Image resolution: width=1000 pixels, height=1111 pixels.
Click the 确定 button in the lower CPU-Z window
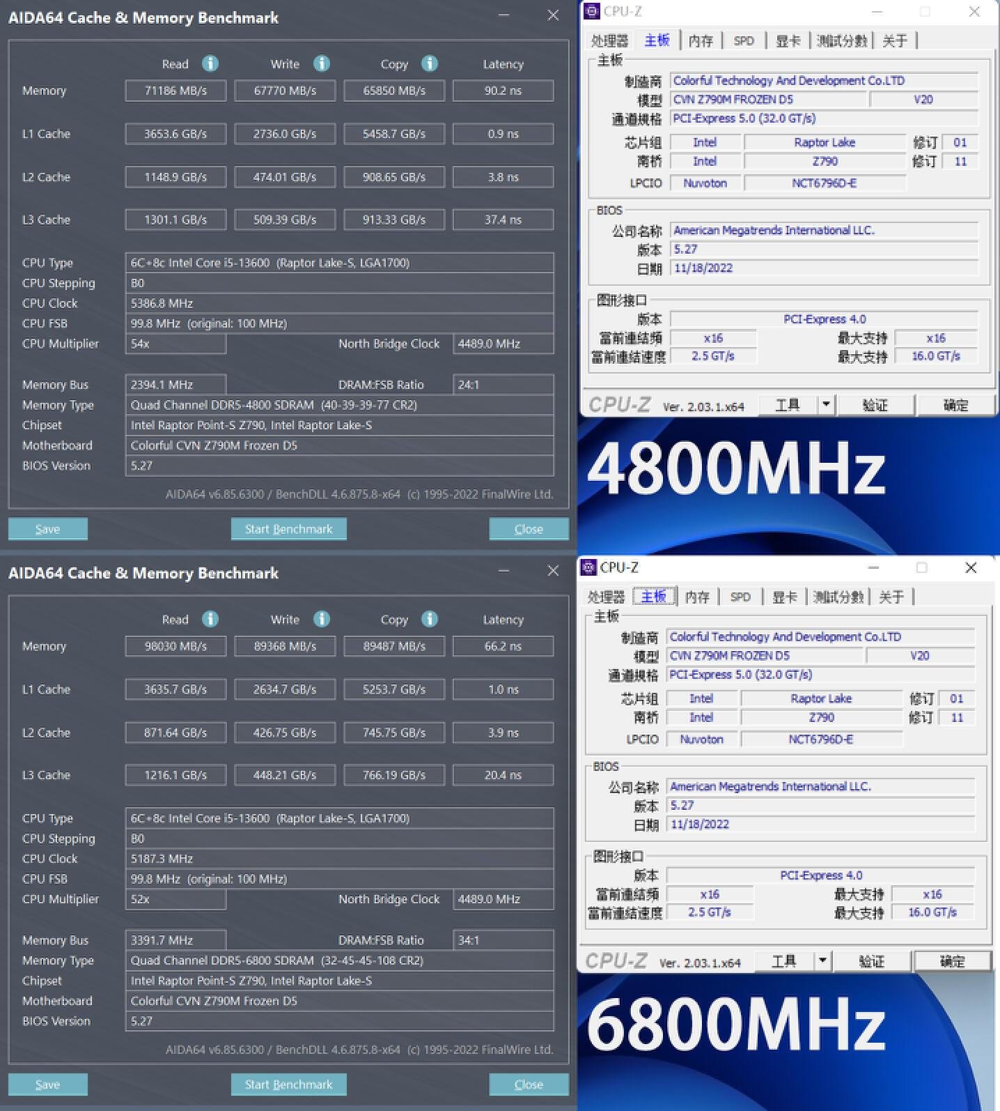click(x=952, y=960)
